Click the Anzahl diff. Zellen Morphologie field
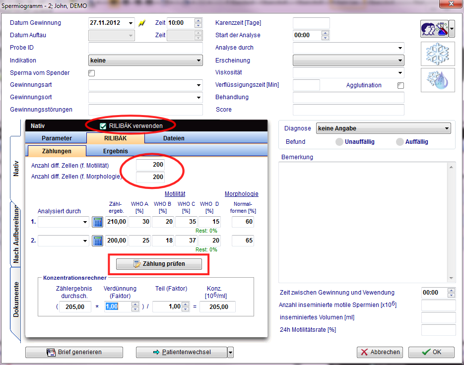The width and height of the screenshot is (464, 365). pos(150,177)
